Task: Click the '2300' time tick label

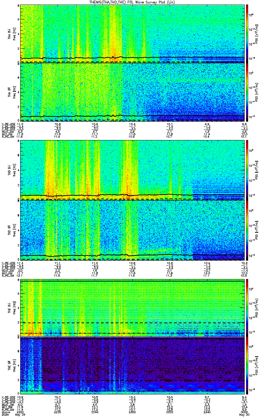Action: [x=133, y=412]
